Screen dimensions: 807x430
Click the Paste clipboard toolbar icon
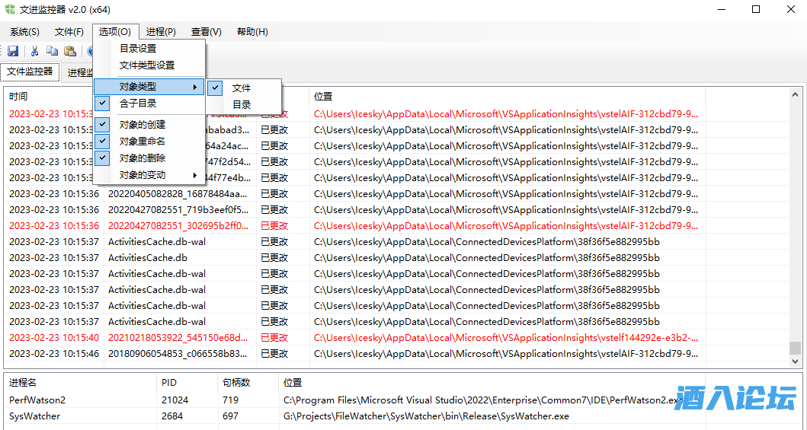(x=70, y=51)
